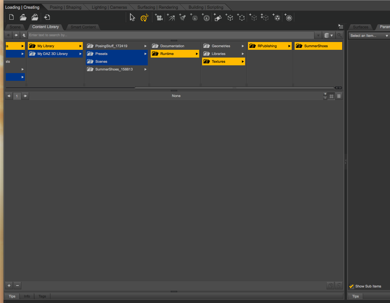Toggle the Show Sub Items checkbox
The width and height of the screenshot is (390, 303).
[352, 286]
